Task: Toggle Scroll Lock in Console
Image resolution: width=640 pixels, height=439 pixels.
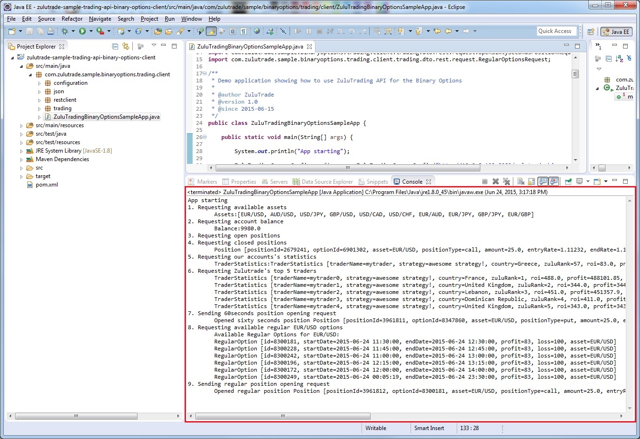Action: click(x=531, y=181)
